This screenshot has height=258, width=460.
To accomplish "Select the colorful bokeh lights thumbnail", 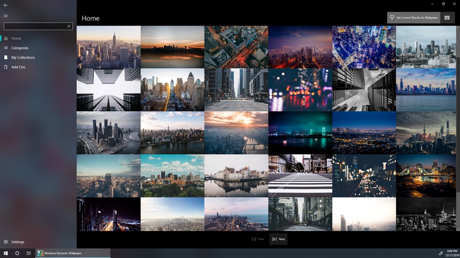I will 300,90.
